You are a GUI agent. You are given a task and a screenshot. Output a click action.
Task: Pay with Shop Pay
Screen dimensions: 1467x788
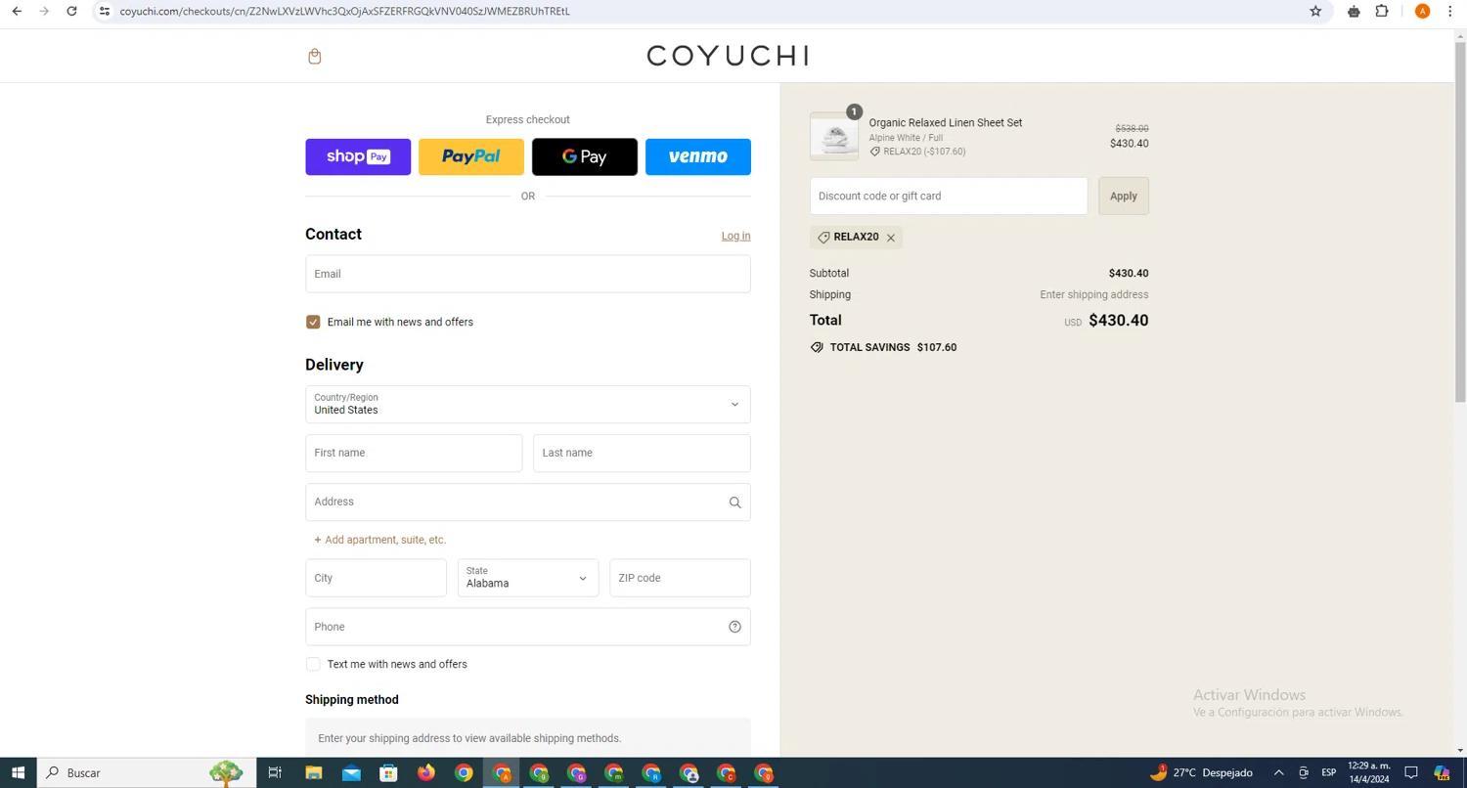click(x=358, y=156)
